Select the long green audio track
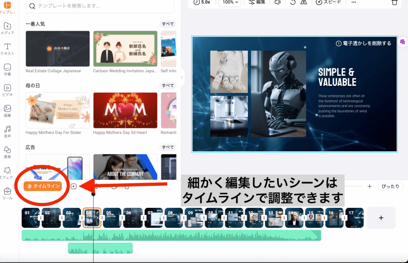The width and height of the screenshot is (408, 263). click(171, 235)
